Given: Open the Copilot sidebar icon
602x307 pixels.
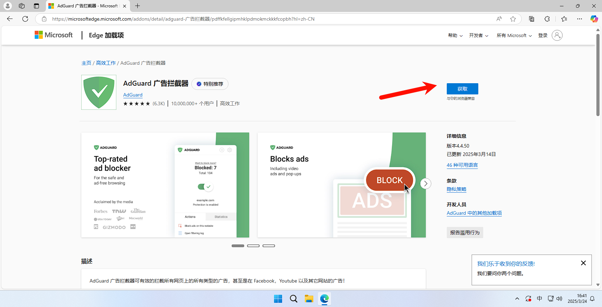Looking at the screenshot, I should [594, 19].
